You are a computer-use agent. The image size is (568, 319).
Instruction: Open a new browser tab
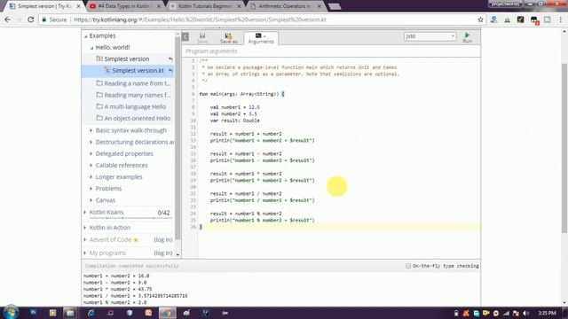pyautogui.click(x=334, y=6)
